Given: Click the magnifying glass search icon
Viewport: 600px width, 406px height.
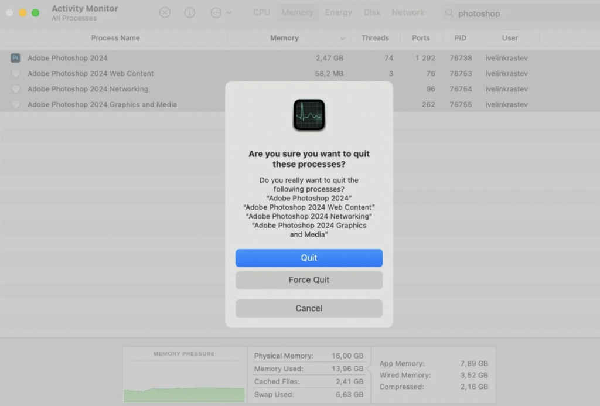Looking at the screenshot, I should pyautogui.click(x=449, y=13).
